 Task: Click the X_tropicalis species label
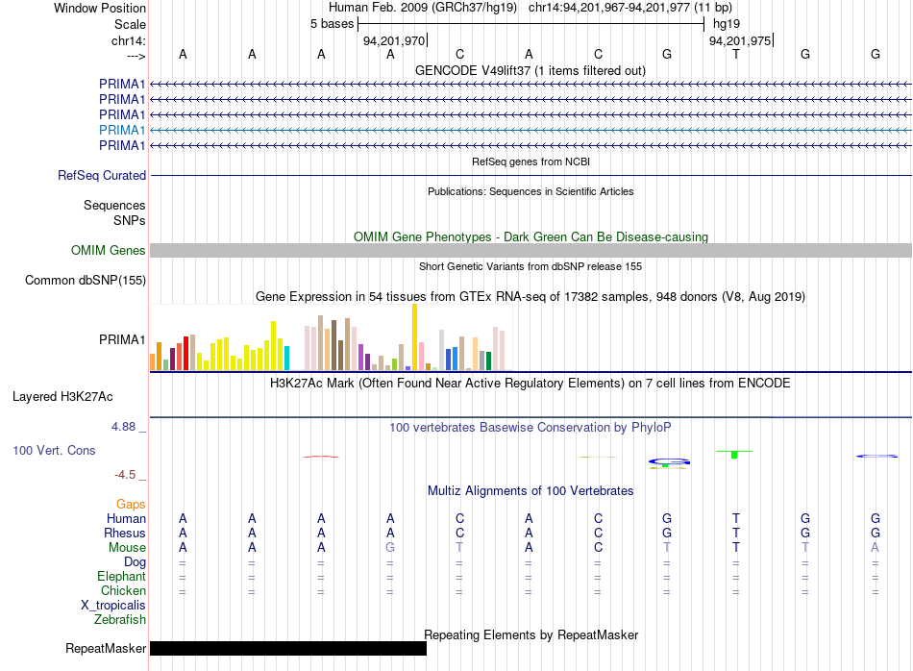click(113, 606)
